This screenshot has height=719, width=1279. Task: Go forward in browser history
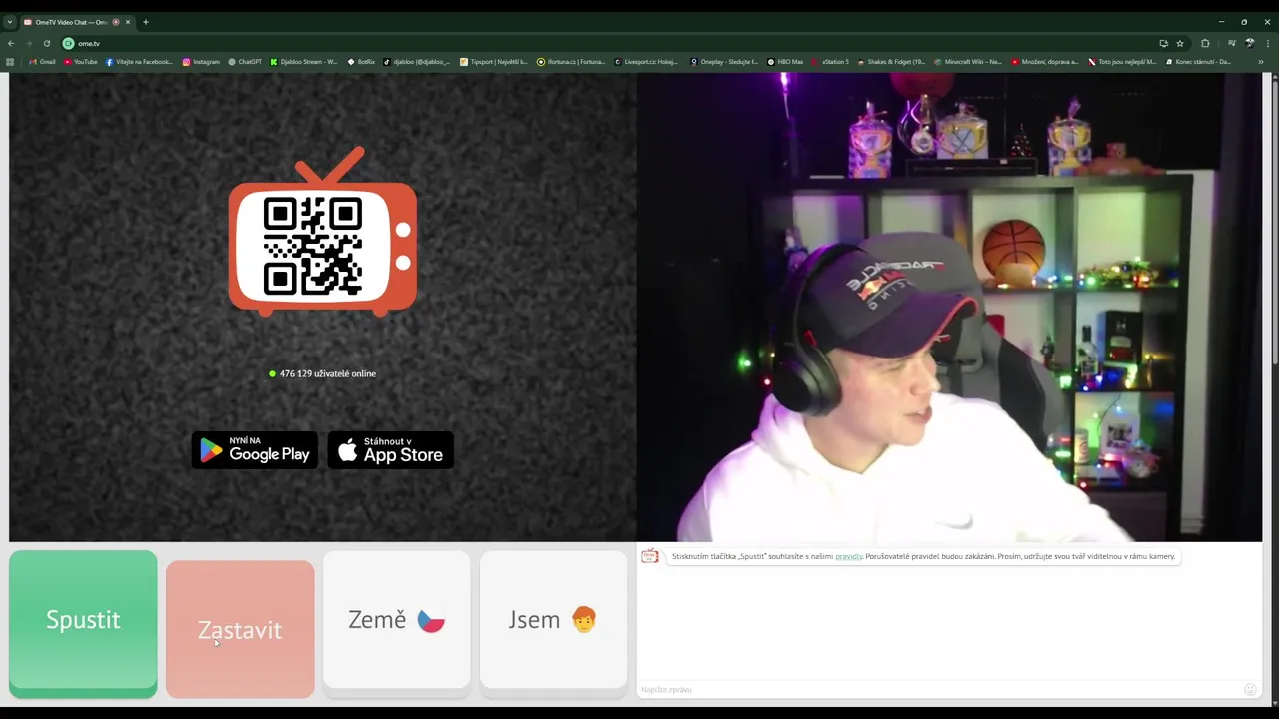(29, 43)
